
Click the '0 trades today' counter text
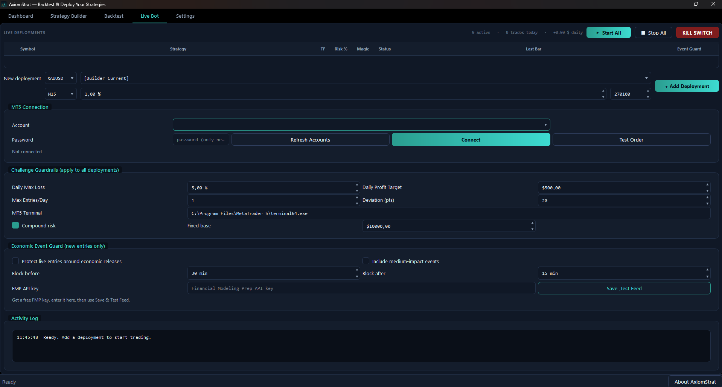point(521,33)
